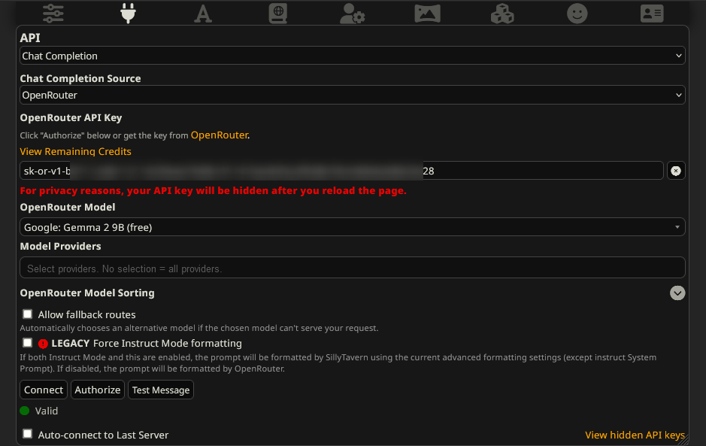
Task: Open the Character Management card icon
Action: (652, 13)
